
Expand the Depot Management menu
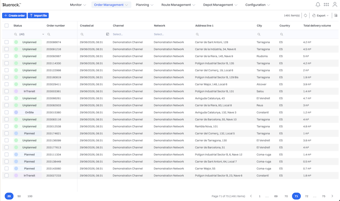pyautogui.click(x=220, y=5)
